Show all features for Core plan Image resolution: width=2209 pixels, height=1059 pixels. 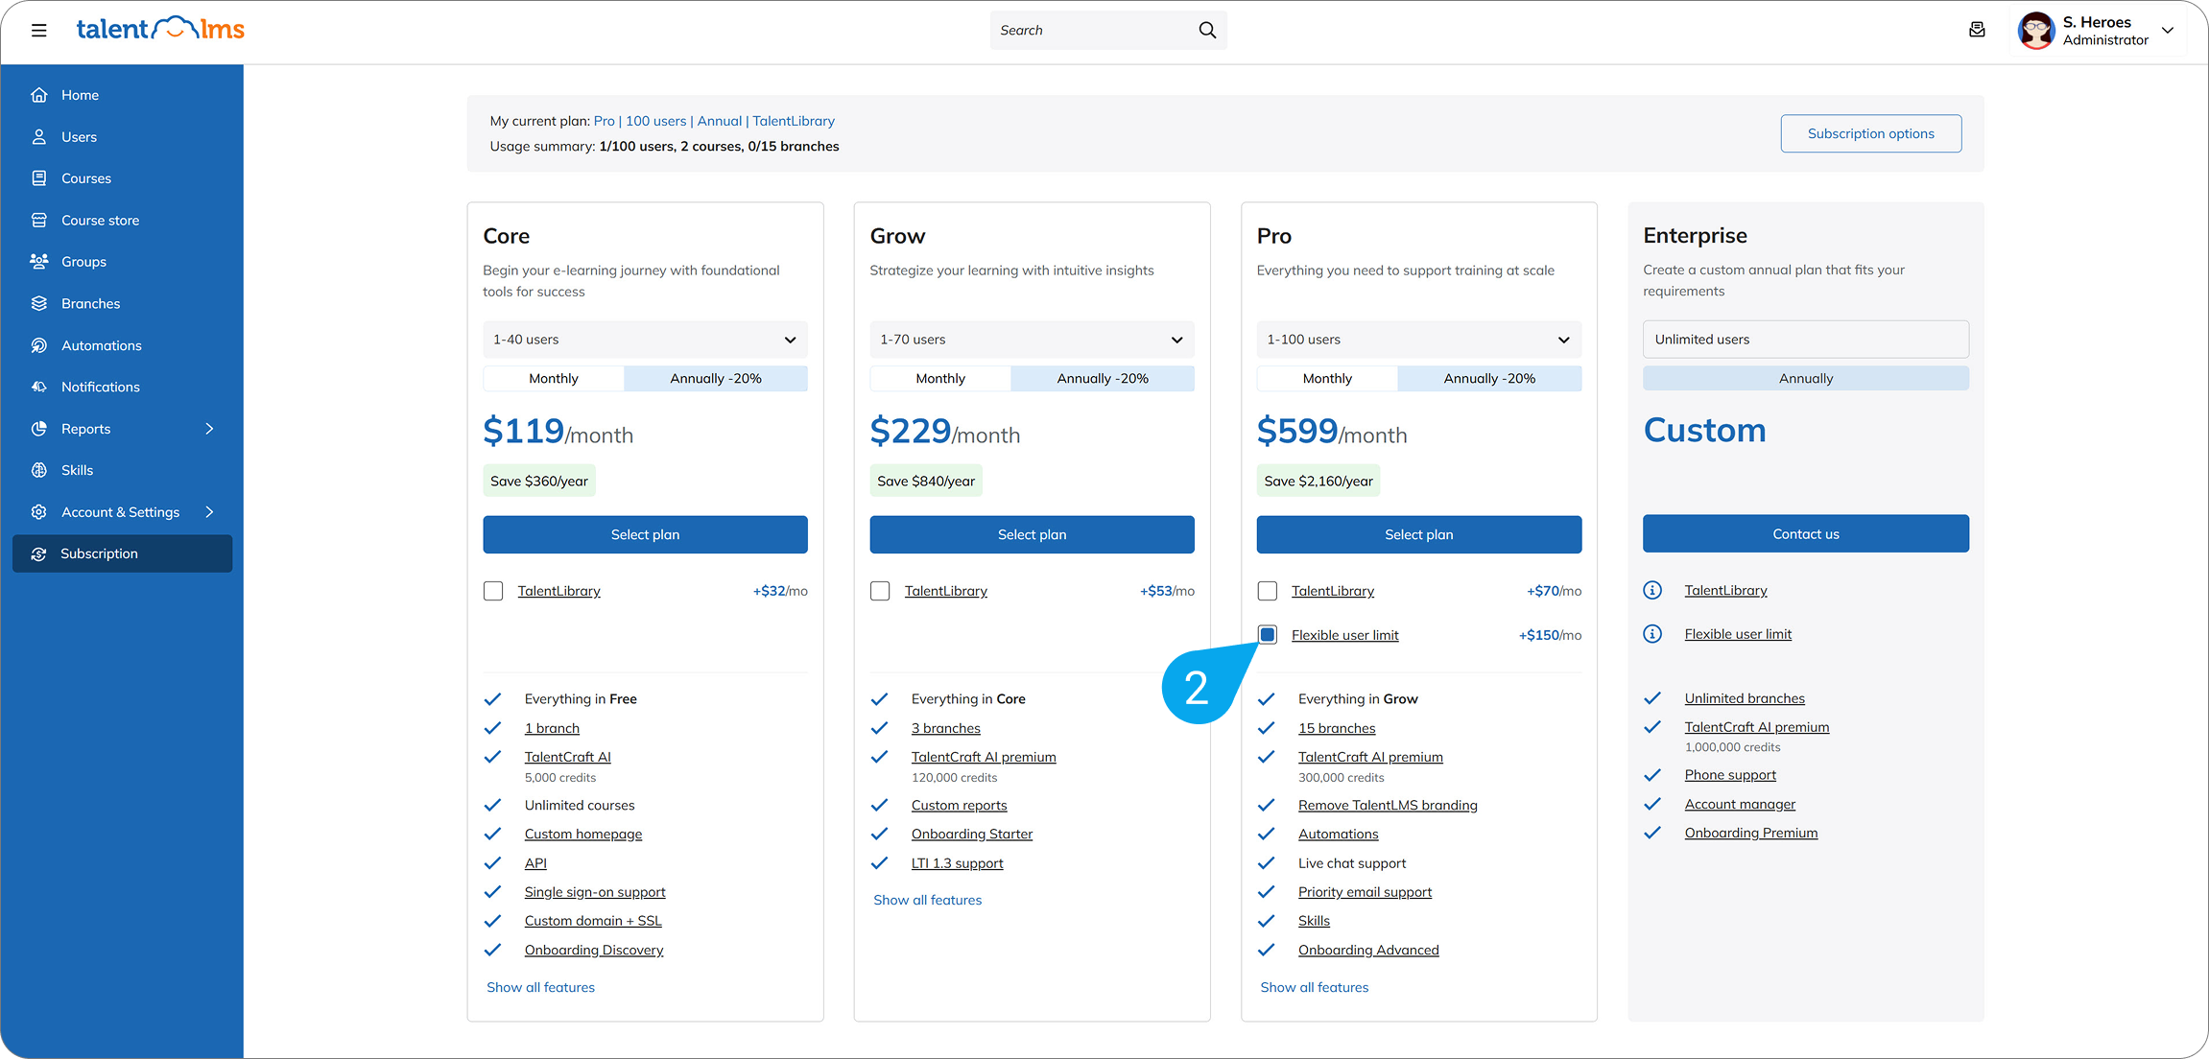tap(540, 987)
